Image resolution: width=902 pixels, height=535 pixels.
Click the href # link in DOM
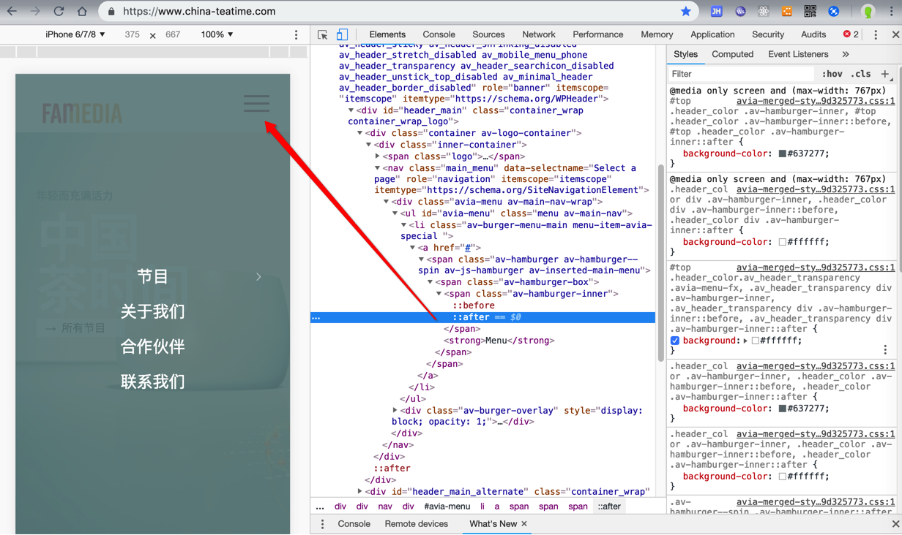coord(468,248)
